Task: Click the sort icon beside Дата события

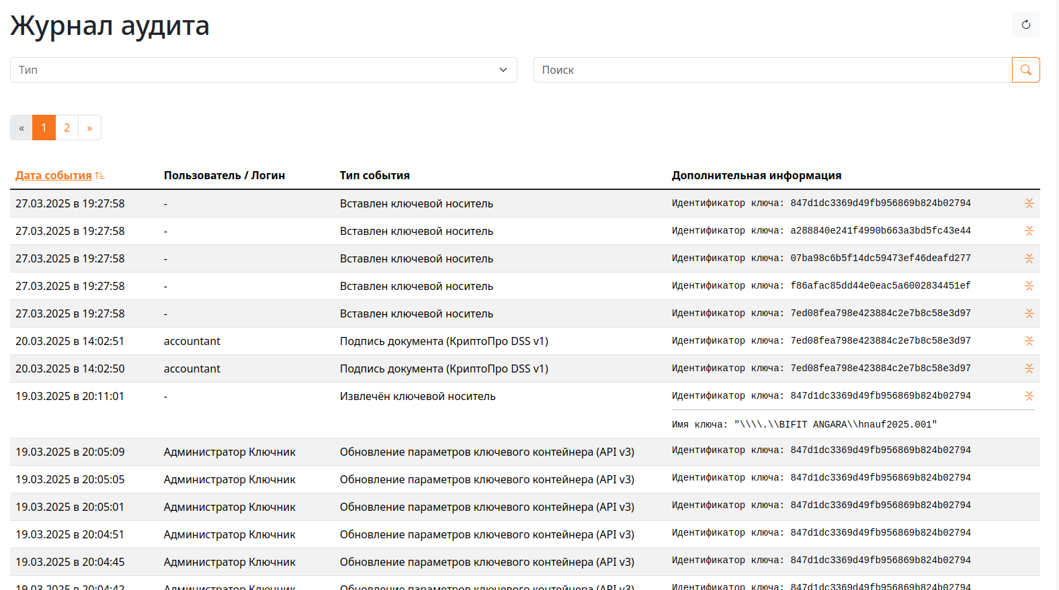Action: point(100,176)
